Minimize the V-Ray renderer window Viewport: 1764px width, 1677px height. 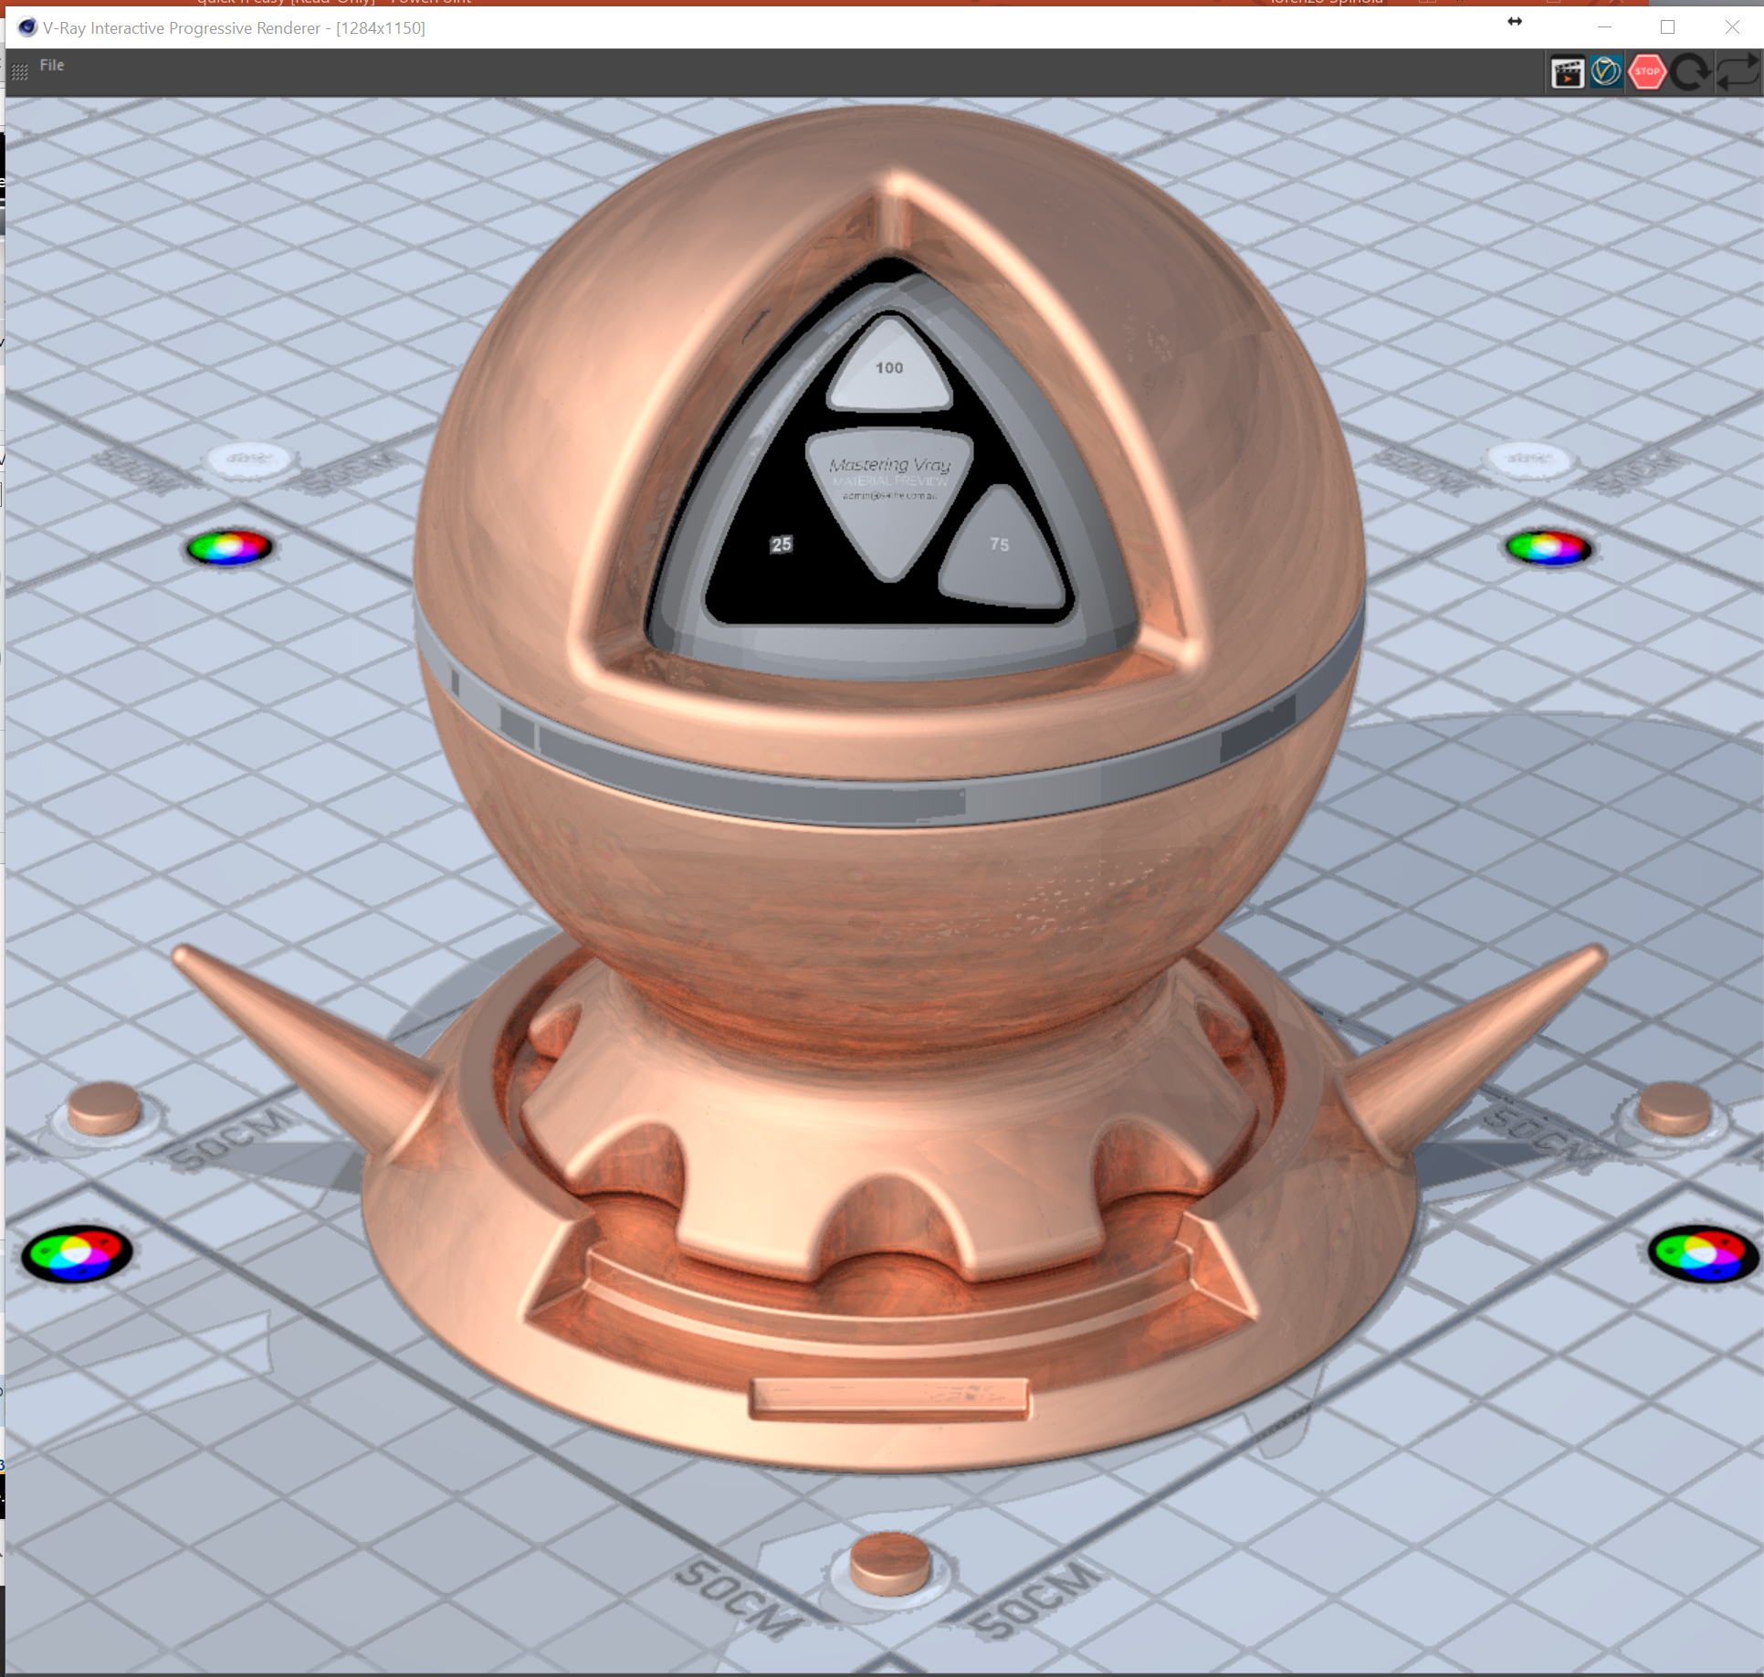point(1604,27)
